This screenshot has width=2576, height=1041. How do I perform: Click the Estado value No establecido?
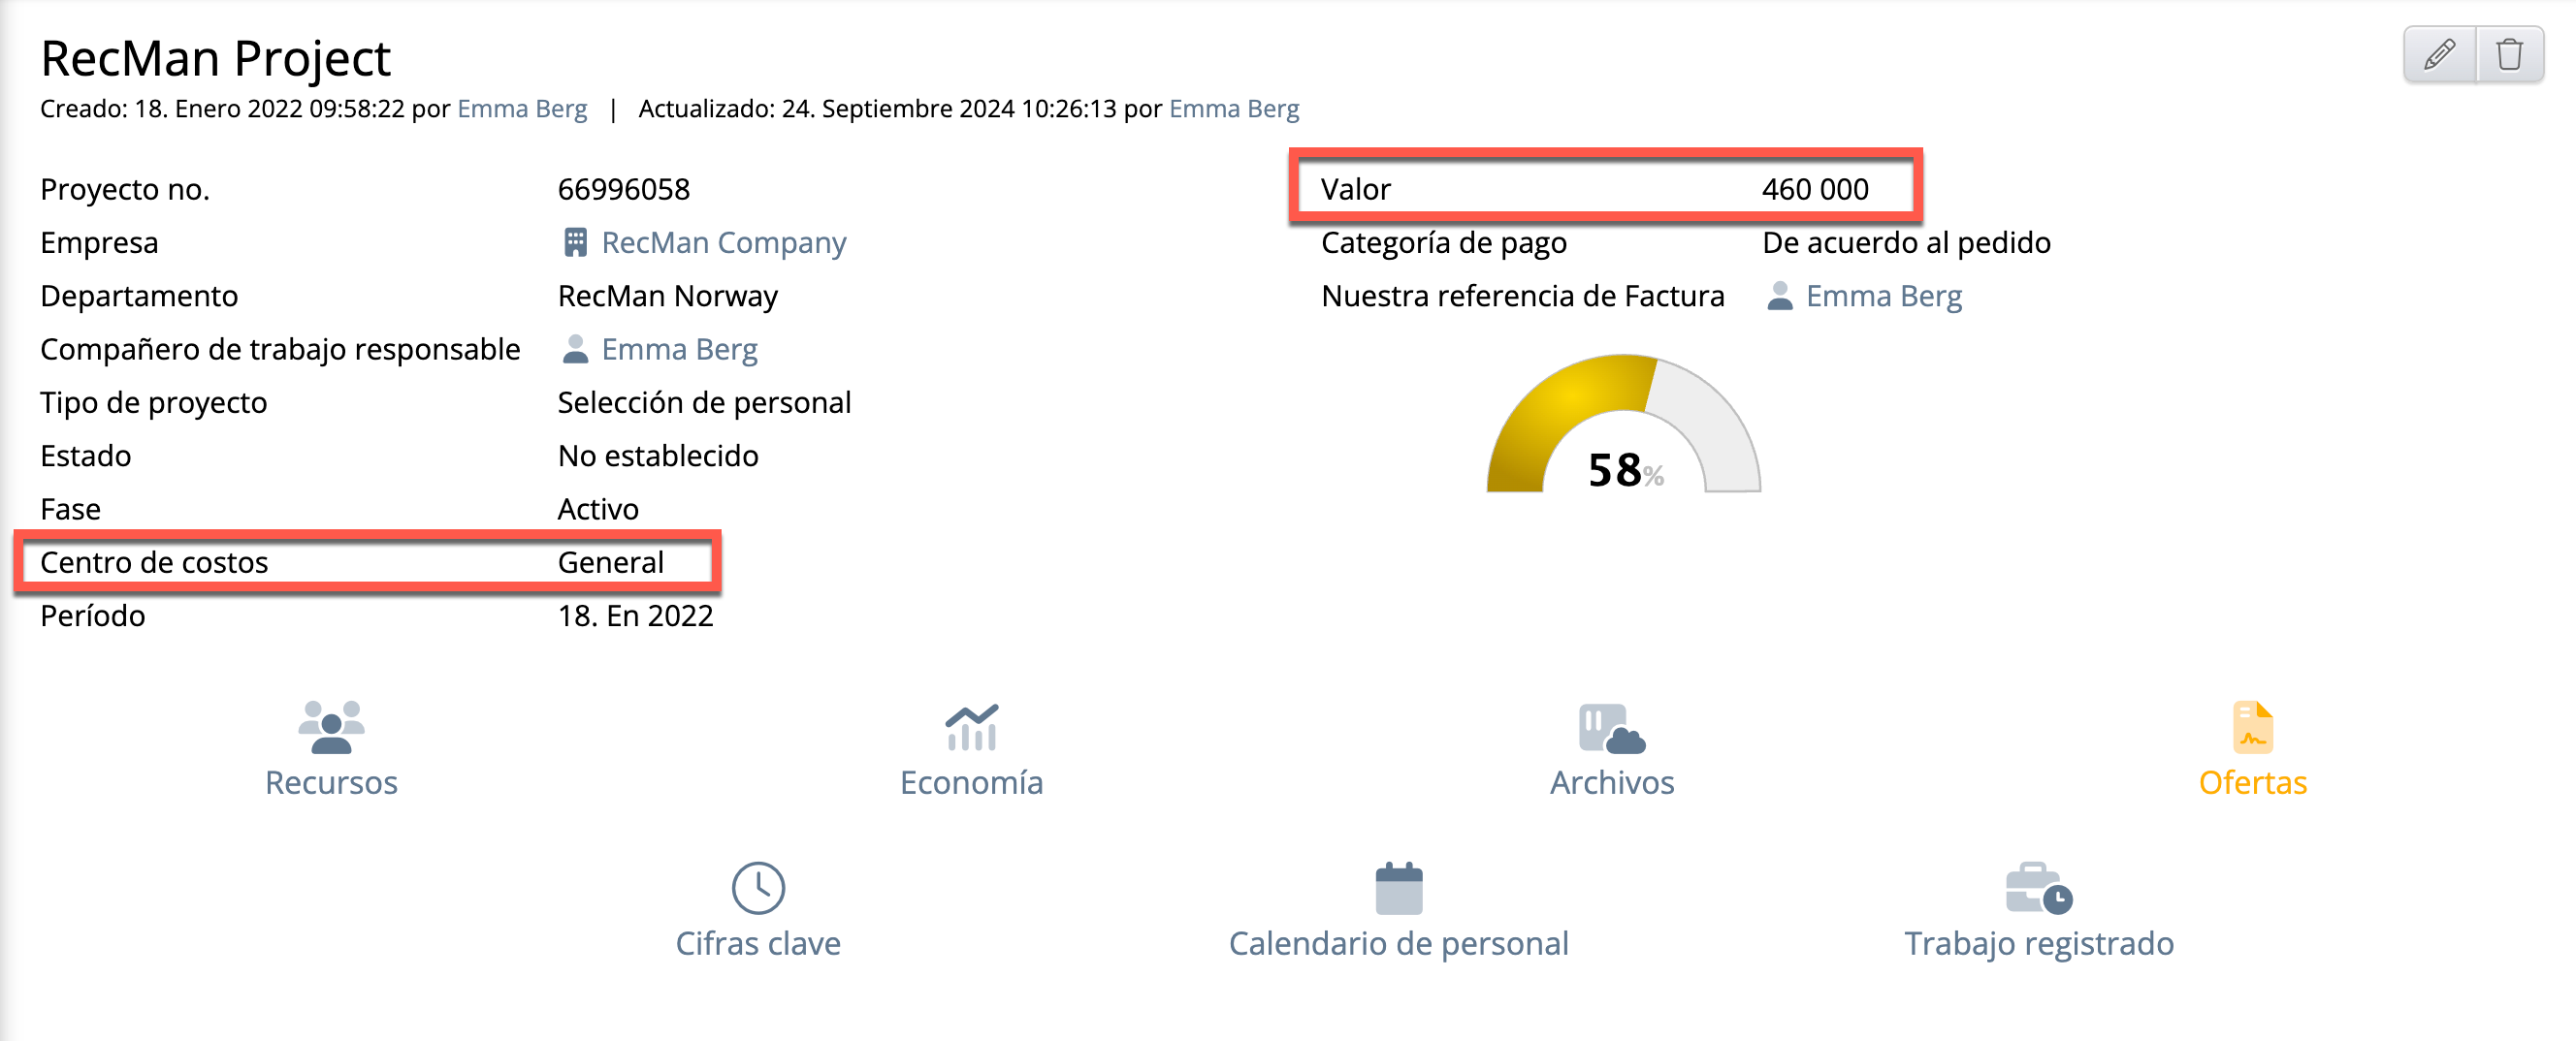pyautogui.click(x=658, y=457)
